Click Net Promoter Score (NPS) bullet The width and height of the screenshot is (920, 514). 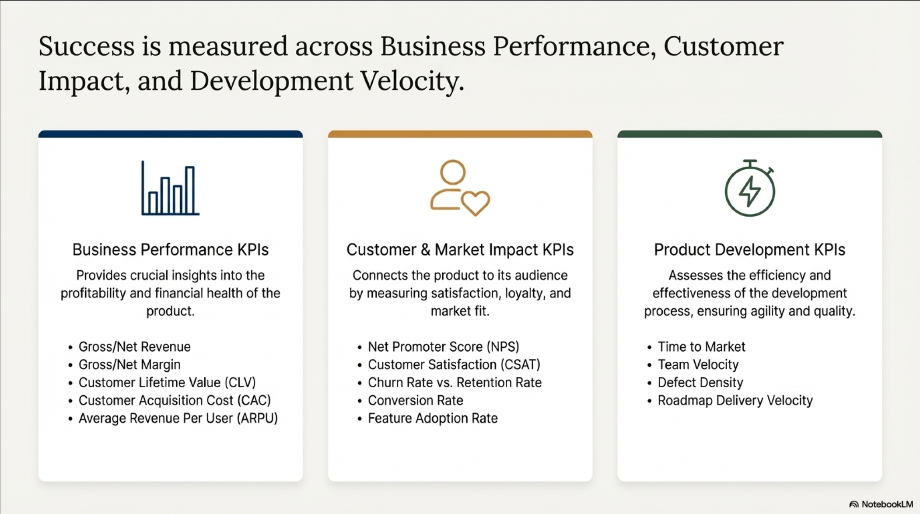pyautogui.click(x=443, y=346)
